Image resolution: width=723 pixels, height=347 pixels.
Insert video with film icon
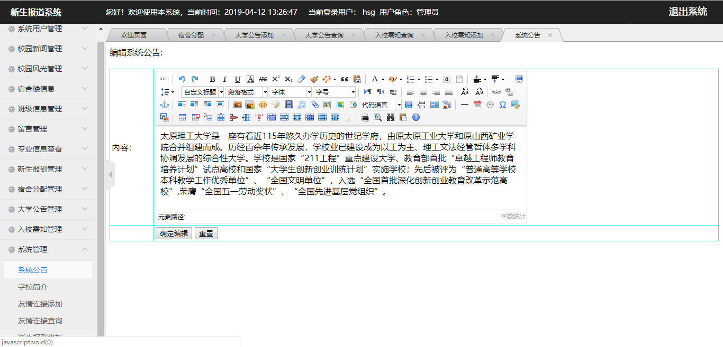click(x=288, y=105)
